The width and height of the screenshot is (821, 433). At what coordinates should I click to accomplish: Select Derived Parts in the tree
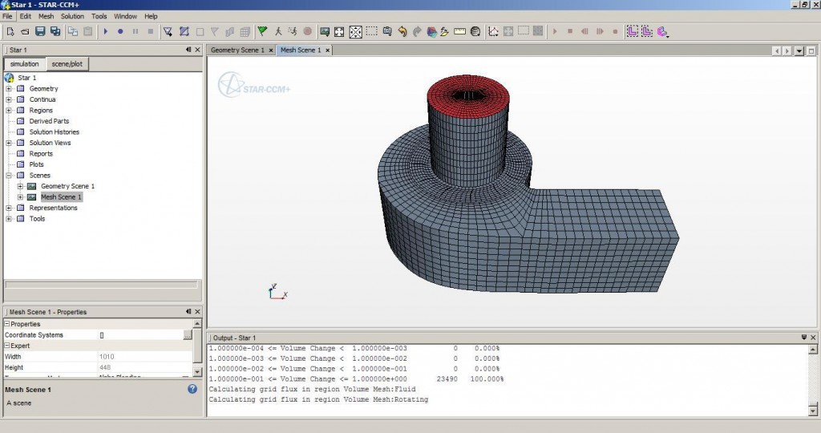click(49, 121)
